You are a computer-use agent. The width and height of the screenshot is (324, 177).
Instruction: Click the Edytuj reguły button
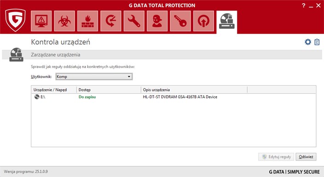276,157
